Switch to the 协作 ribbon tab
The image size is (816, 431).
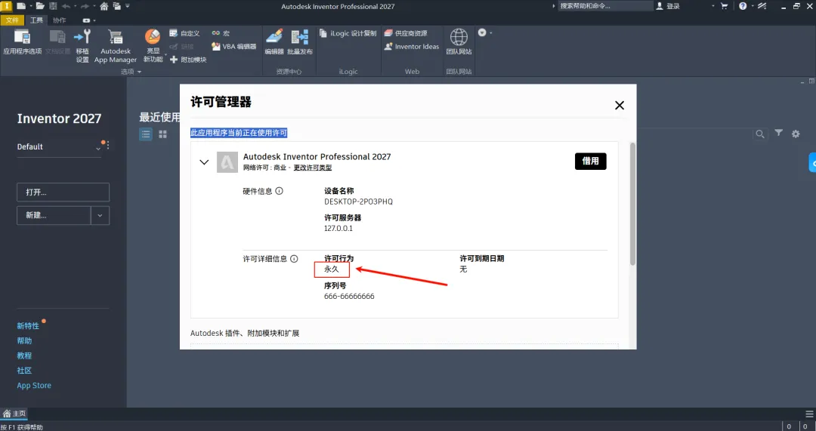tap(60, 20)
